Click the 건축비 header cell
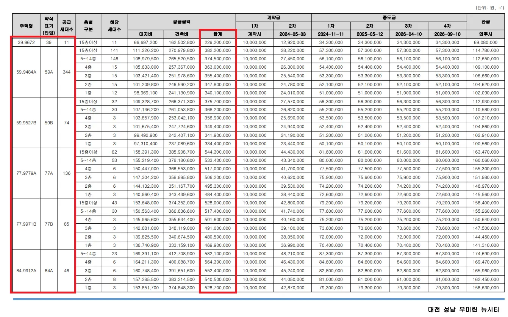Viewport: 508px width, 317px height. 182,34
